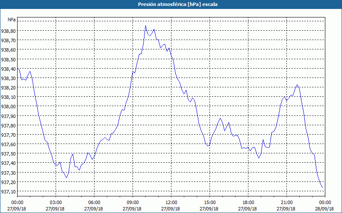Viewport: 342px width, 213px height.
Task: Select the 938,20 y-axis tick label
Action: pyautogui.click(x=9, y=88)
